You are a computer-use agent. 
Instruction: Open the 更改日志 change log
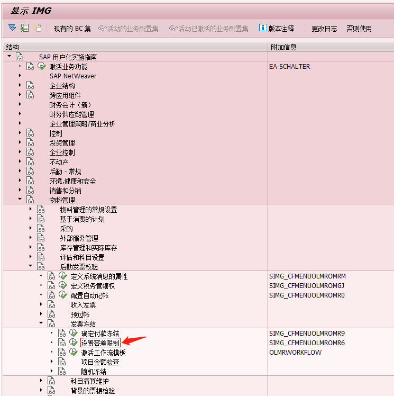coord(324,29)
